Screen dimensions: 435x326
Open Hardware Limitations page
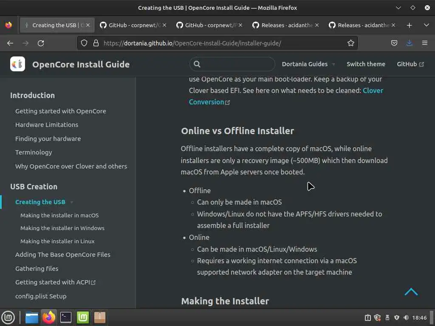(47, 125)
